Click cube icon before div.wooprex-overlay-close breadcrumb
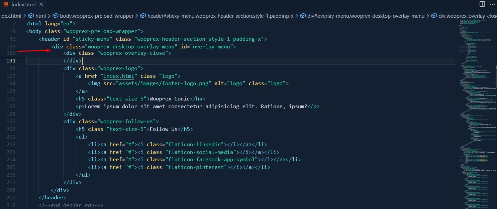Viewport: 497px width, 209px height. point(434,16)
